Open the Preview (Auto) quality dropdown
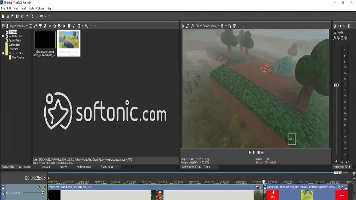The height and width of the screenshot is (200, 356). coord(210,26)
